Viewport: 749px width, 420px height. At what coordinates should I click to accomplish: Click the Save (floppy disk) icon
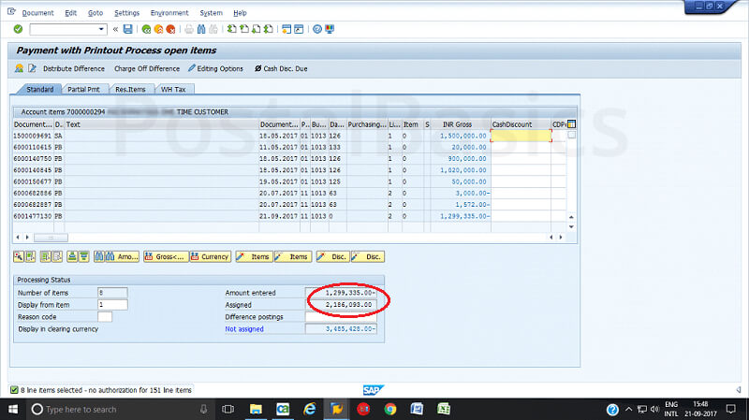[128, 29]
